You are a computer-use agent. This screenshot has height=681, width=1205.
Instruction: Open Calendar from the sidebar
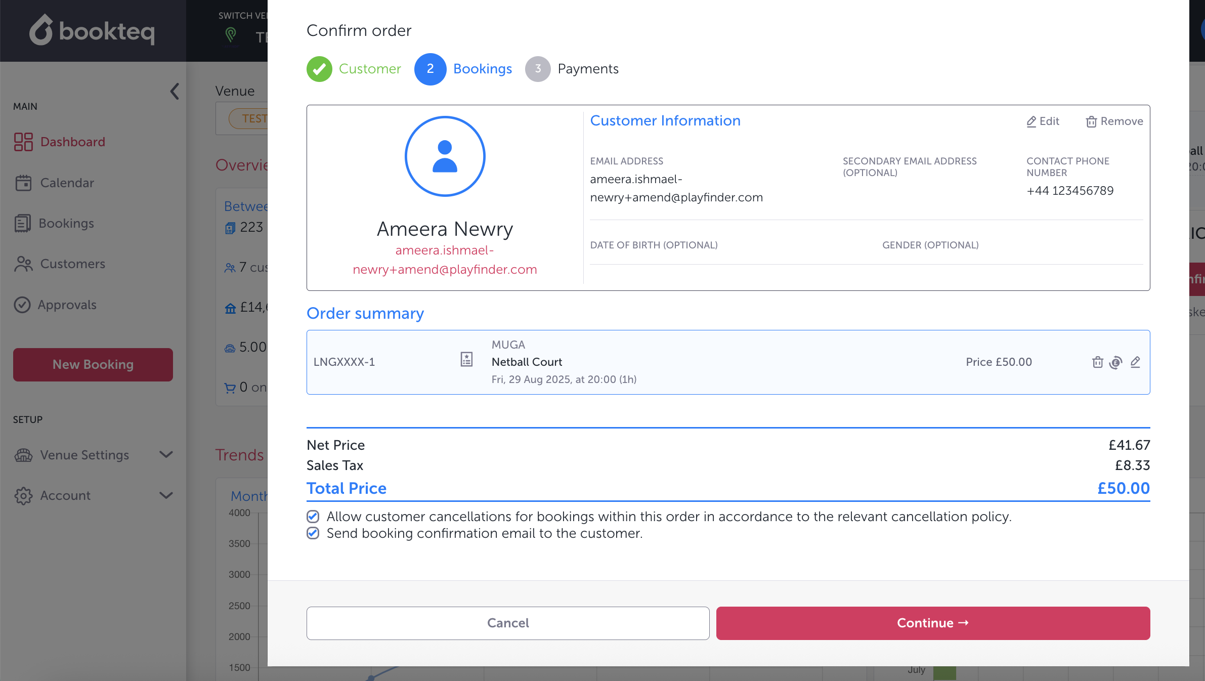coord(67,183)
